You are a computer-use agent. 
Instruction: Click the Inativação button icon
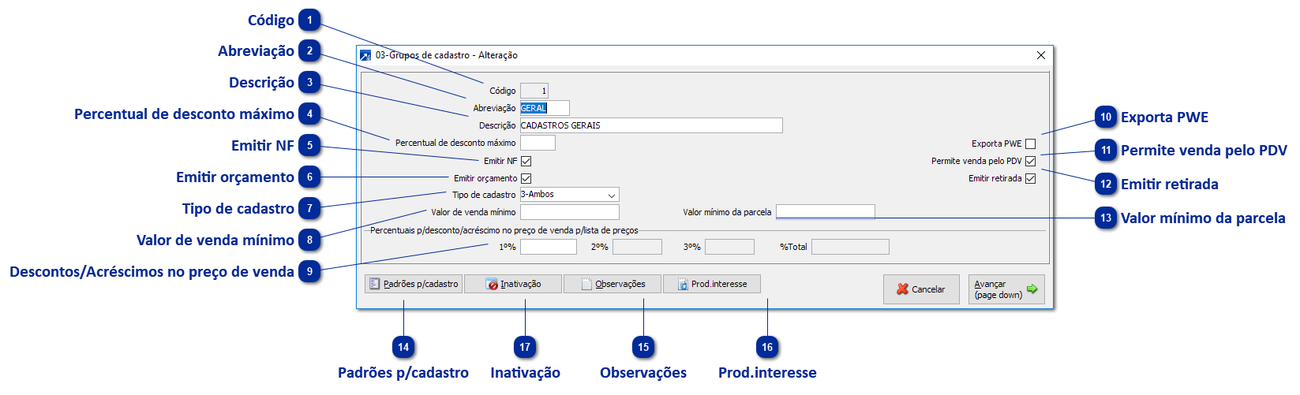[492, 284]
